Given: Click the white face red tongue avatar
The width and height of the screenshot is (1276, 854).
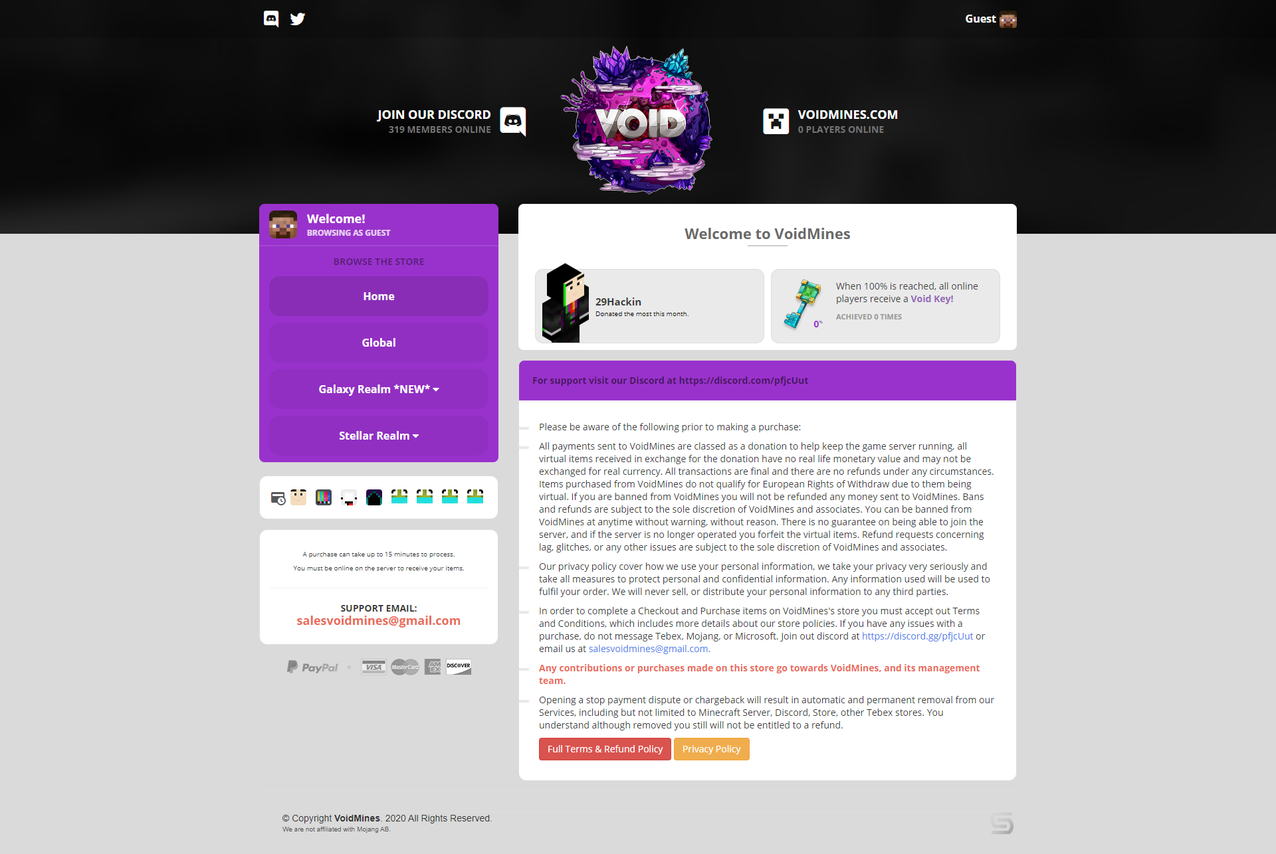Looking at the screenshot, I should pos(349,497).
